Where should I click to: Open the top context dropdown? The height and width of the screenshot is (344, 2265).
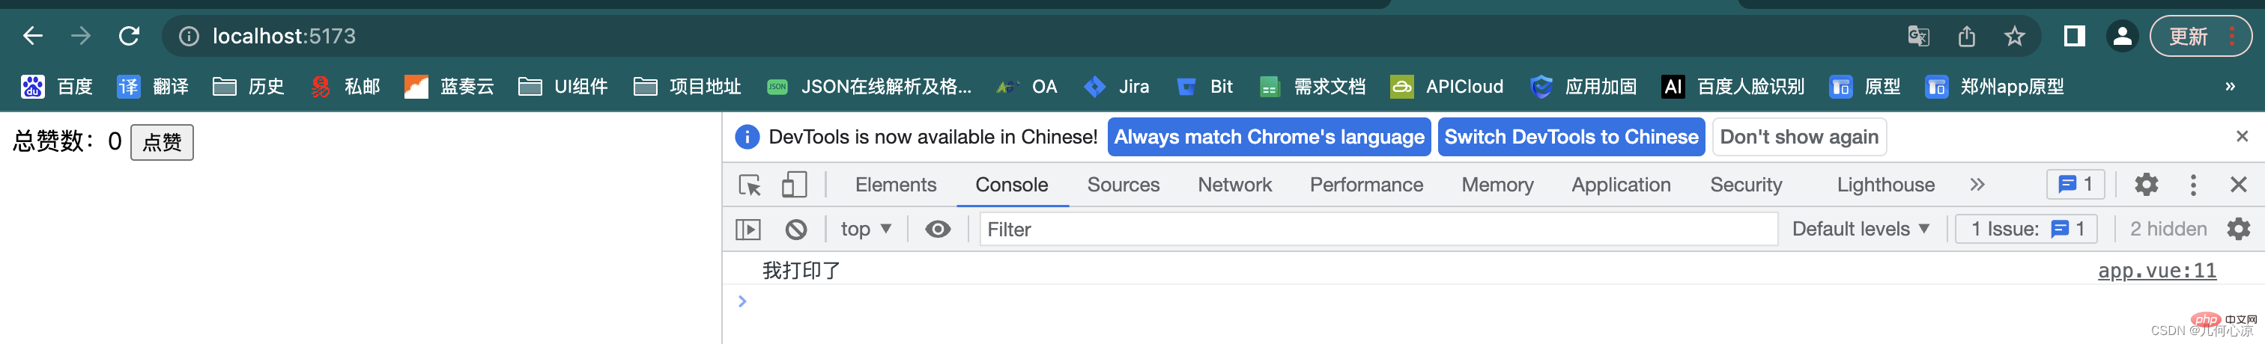click(866, 230)
